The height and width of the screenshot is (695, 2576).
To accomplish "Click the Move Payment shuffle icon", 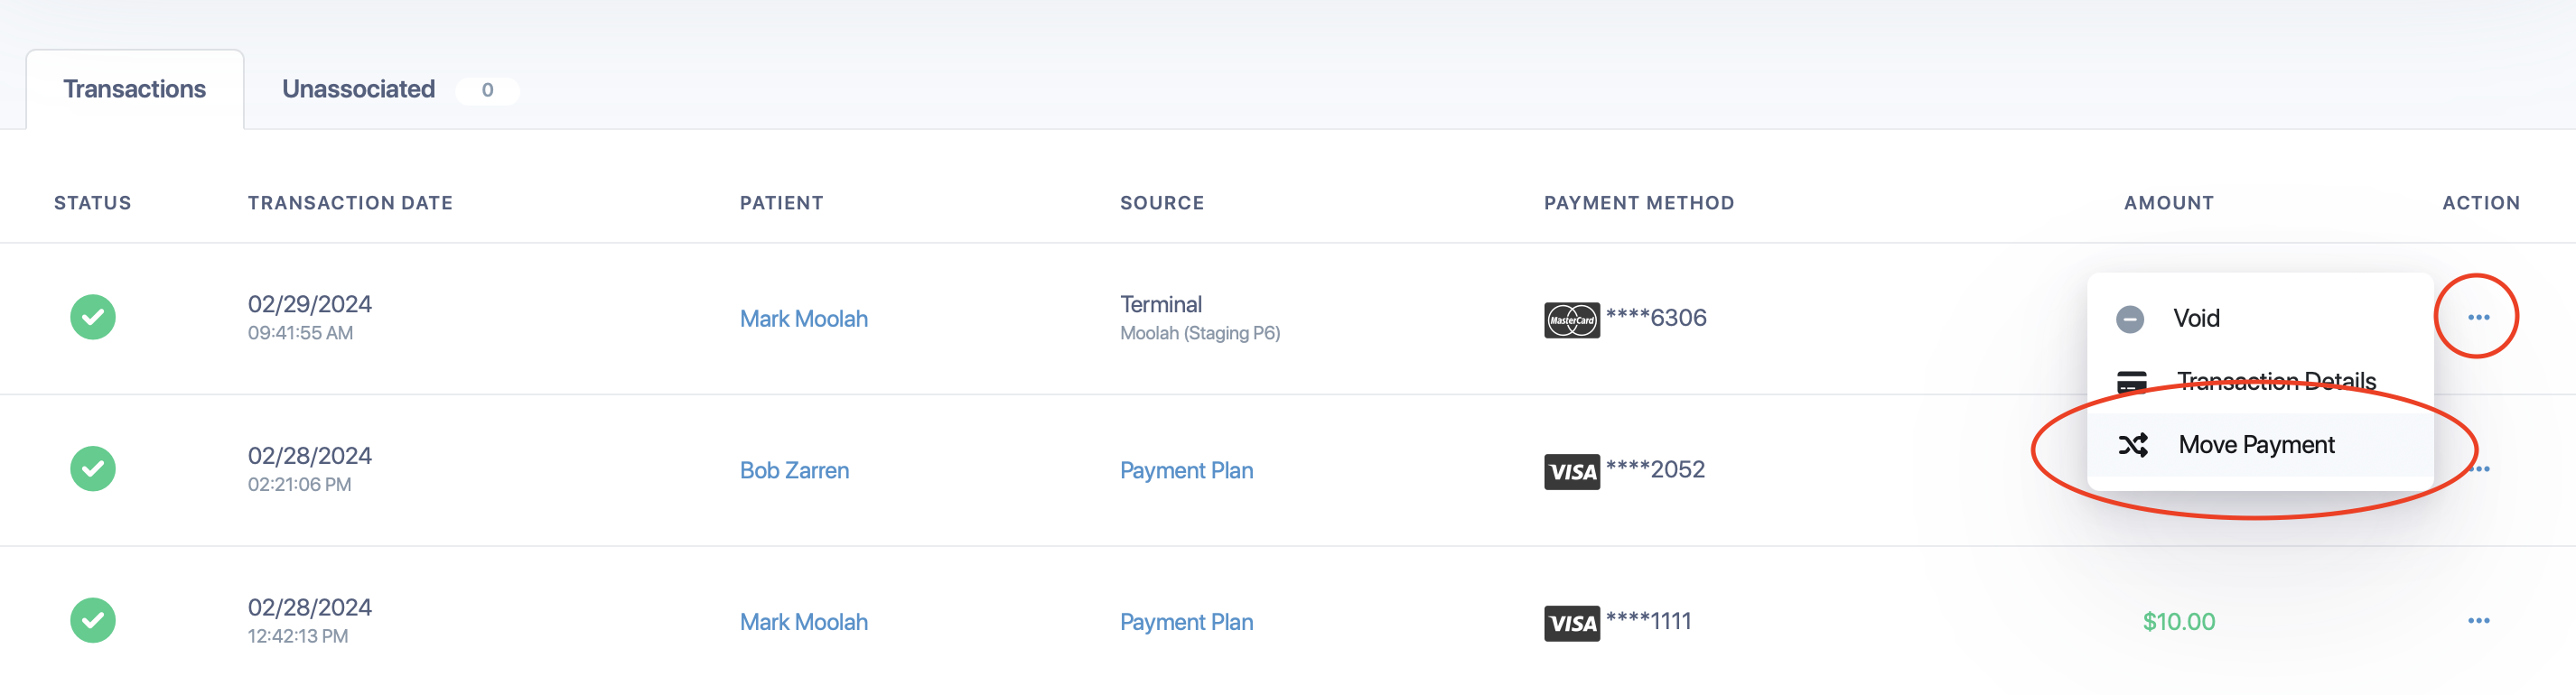I will [x=2132, y=445].
